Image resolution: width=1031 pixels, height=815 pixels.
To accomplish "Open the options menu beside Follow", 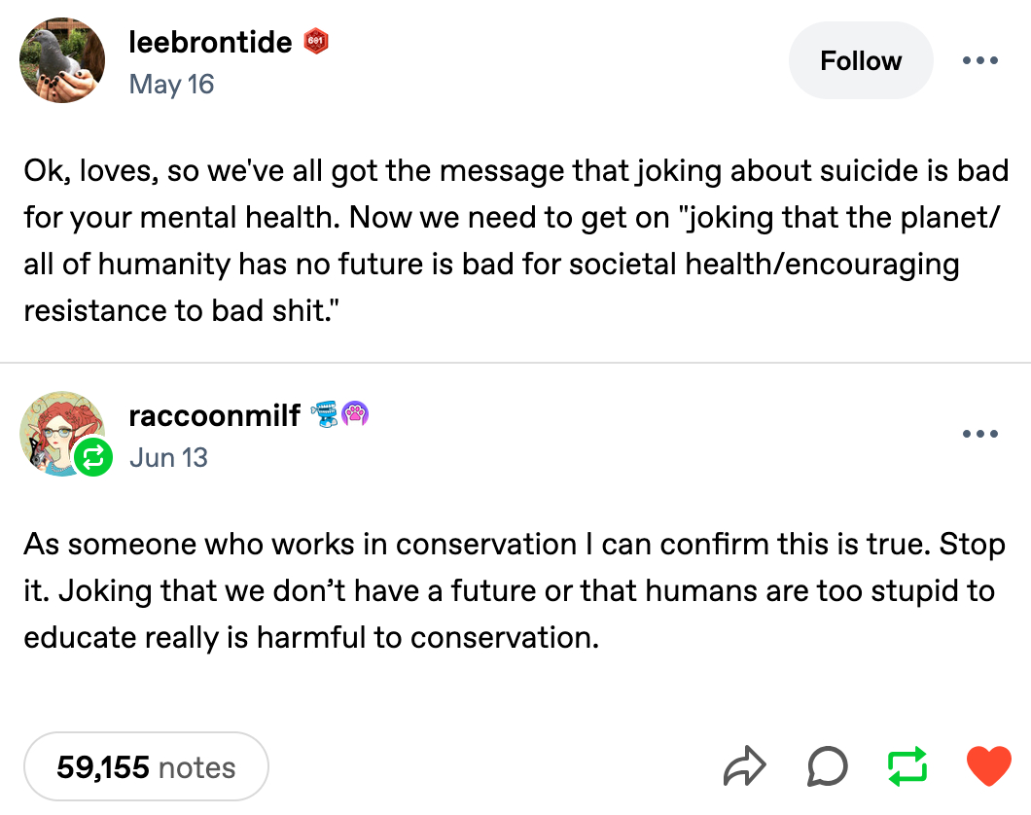I will point(979,60).
